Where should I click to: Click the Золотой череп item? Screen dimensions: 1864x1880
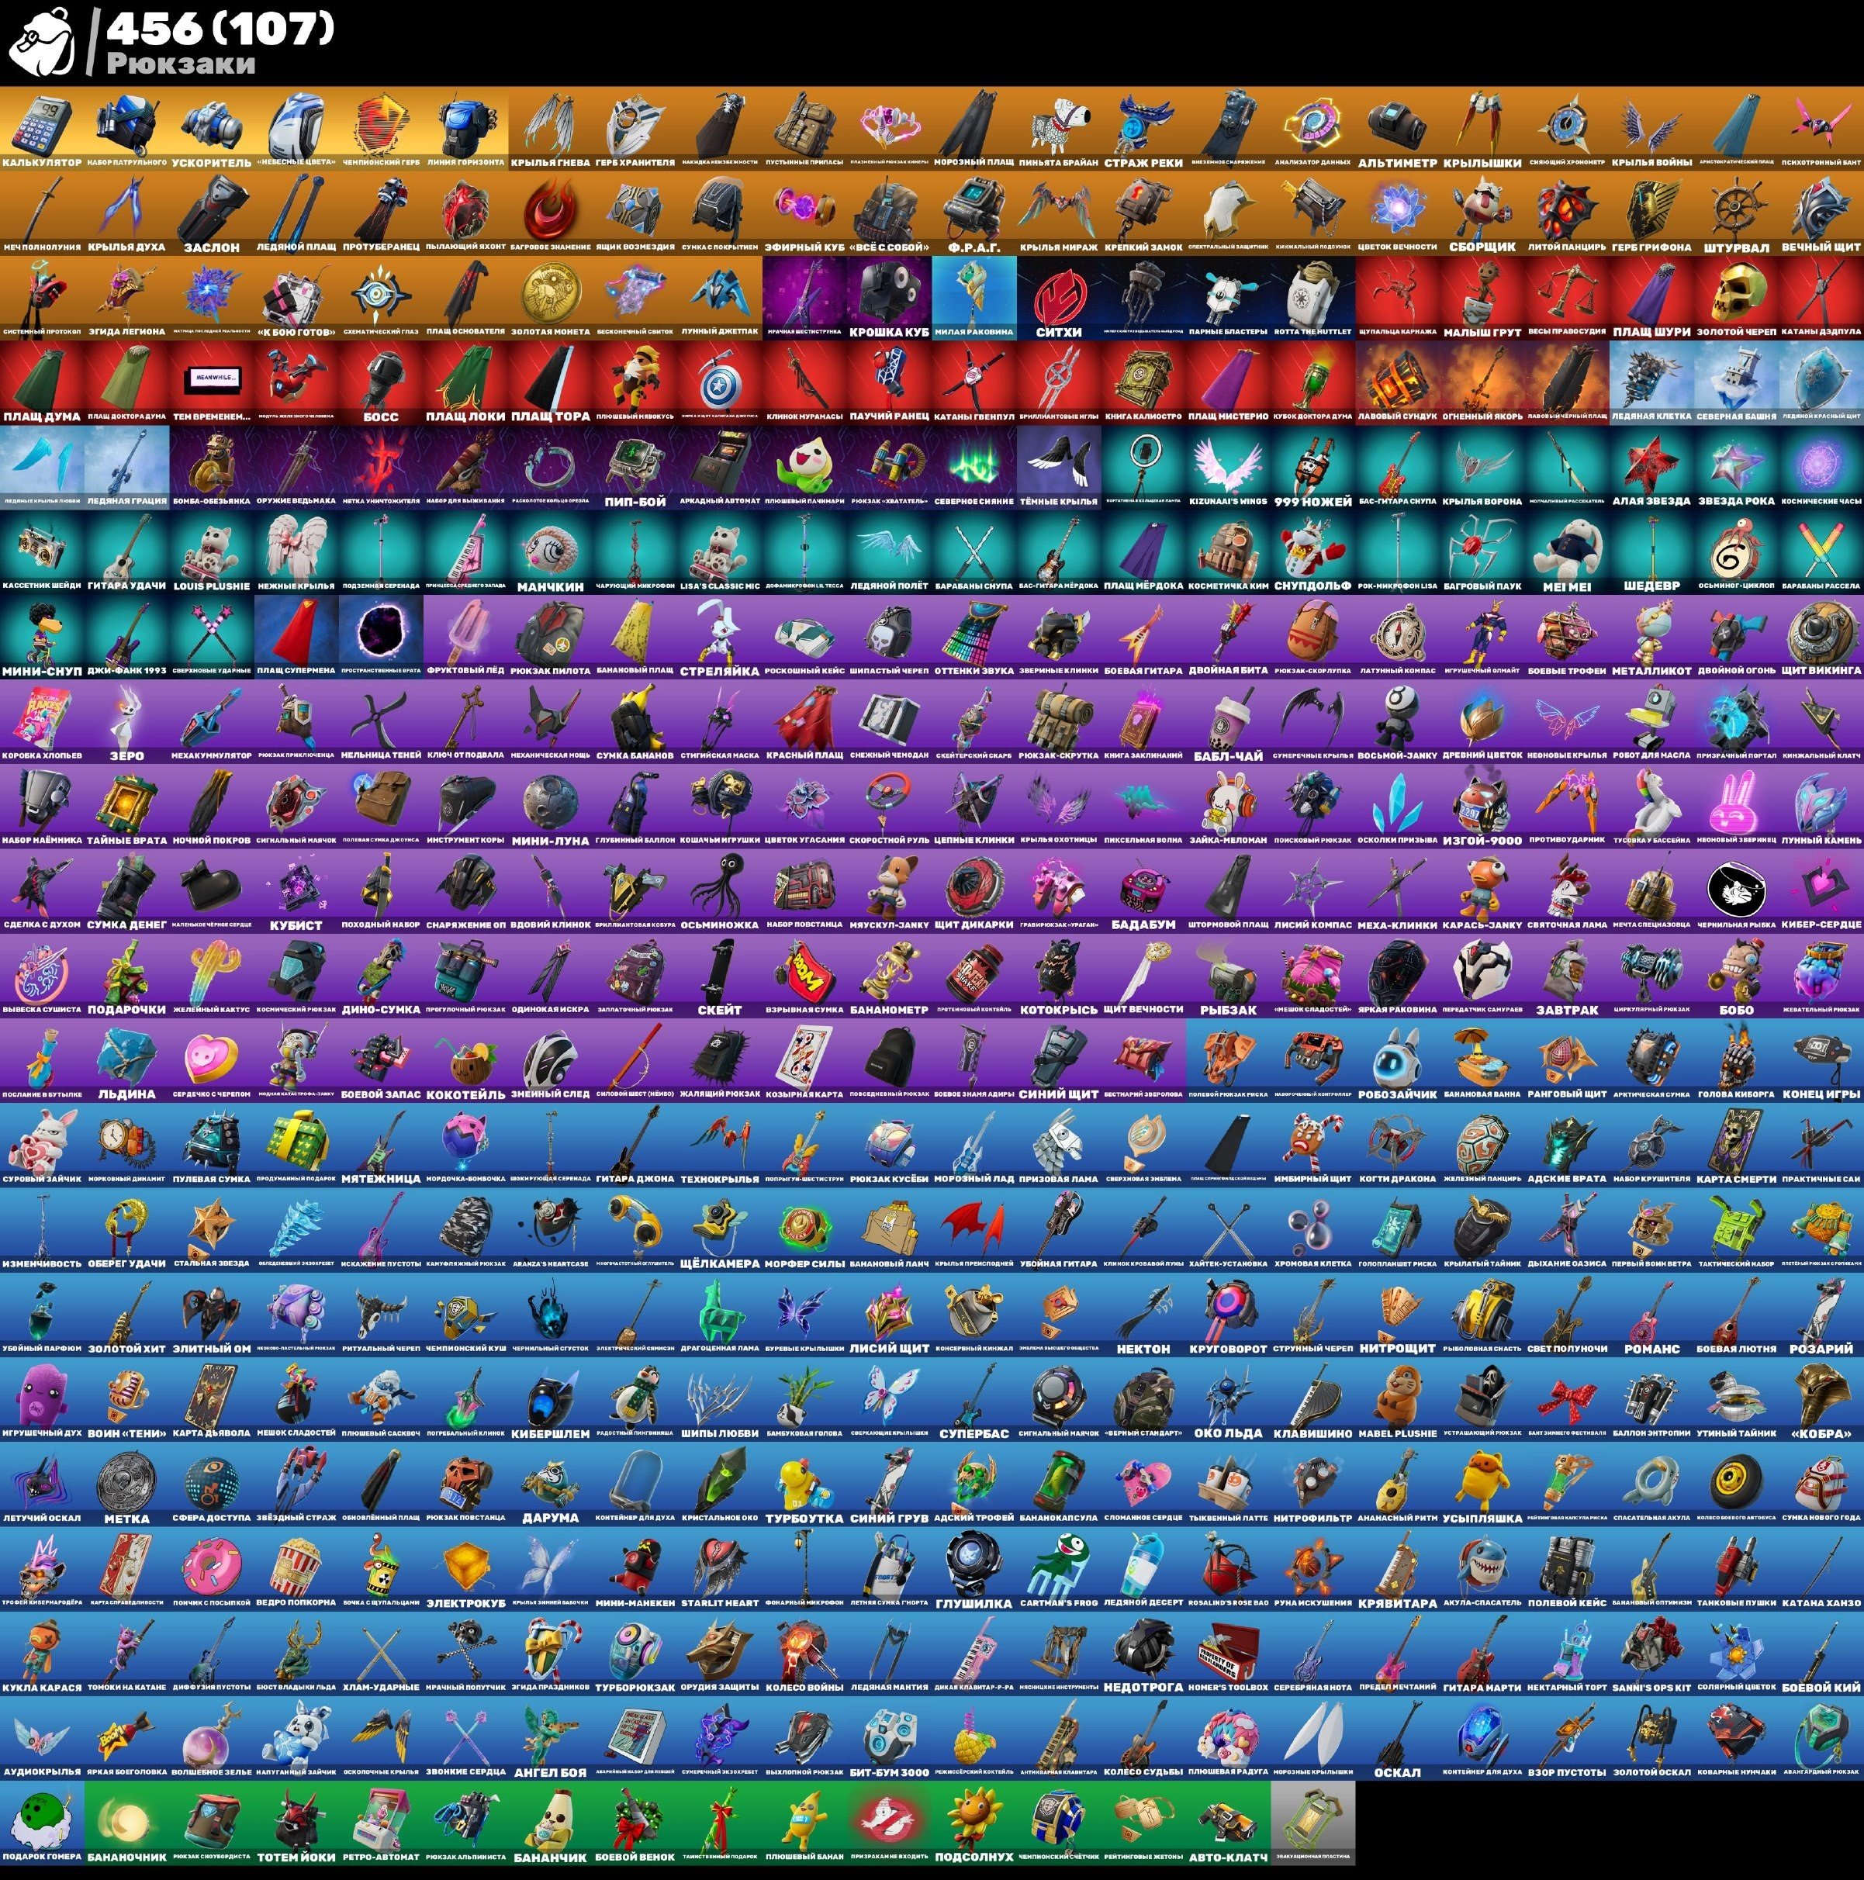tap(1735, 298)
